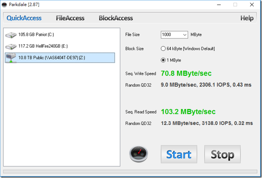Select 10.8 TB Public network share entry
This screenshot has width=262, height=178.
pos(60,57)
